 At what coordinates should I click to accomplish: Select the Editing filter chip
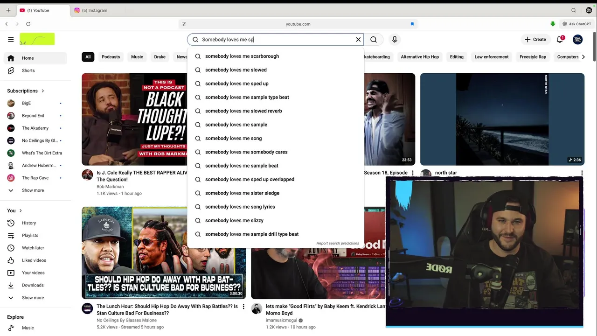(x=457, y=57)
